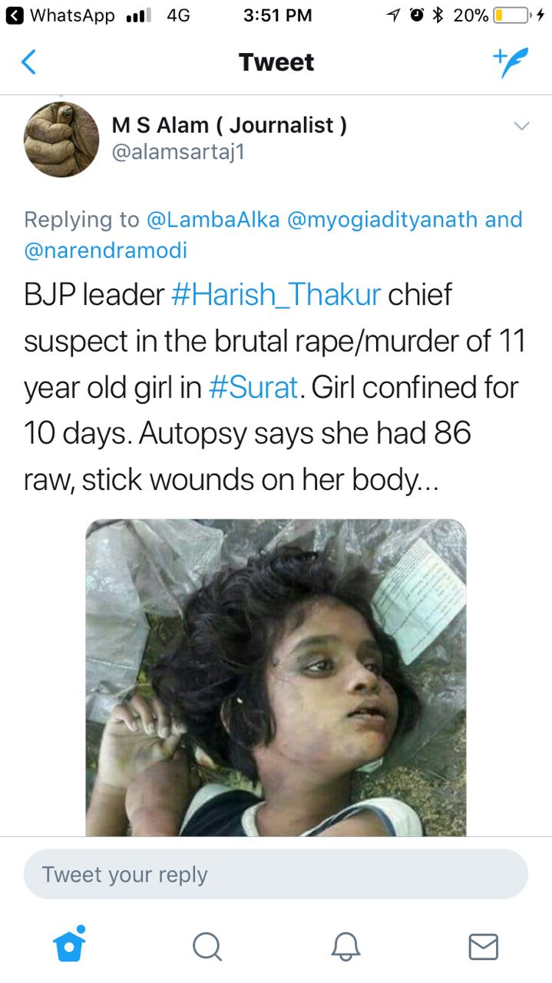Open the Messages envelope tab
Image resolution: width=552 pixels, height=983 pixels.
pyautogui.click(x=483, y=946)
